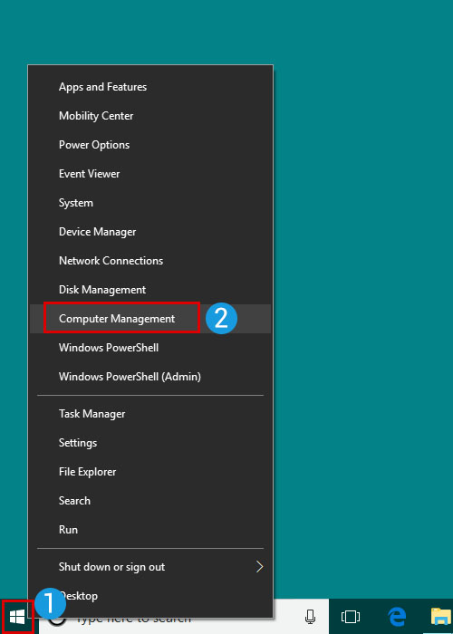Select Mobility Center menu entry
This screenshot has height=634, width=453.
[x=150, y=116]
